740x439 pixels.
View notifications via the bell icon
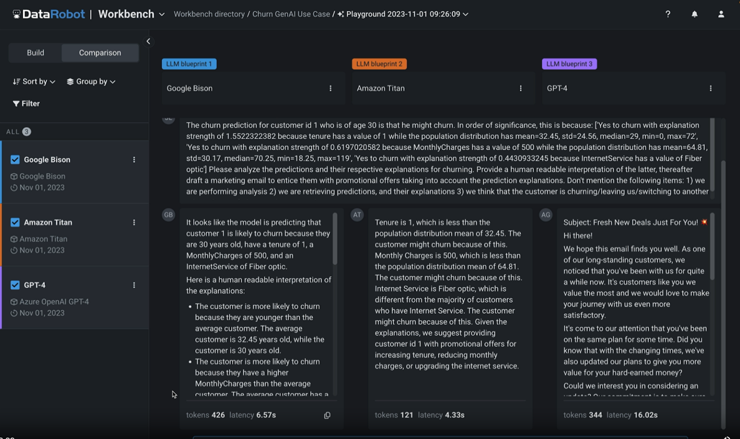pyautogui.click(x=694, y=14)
